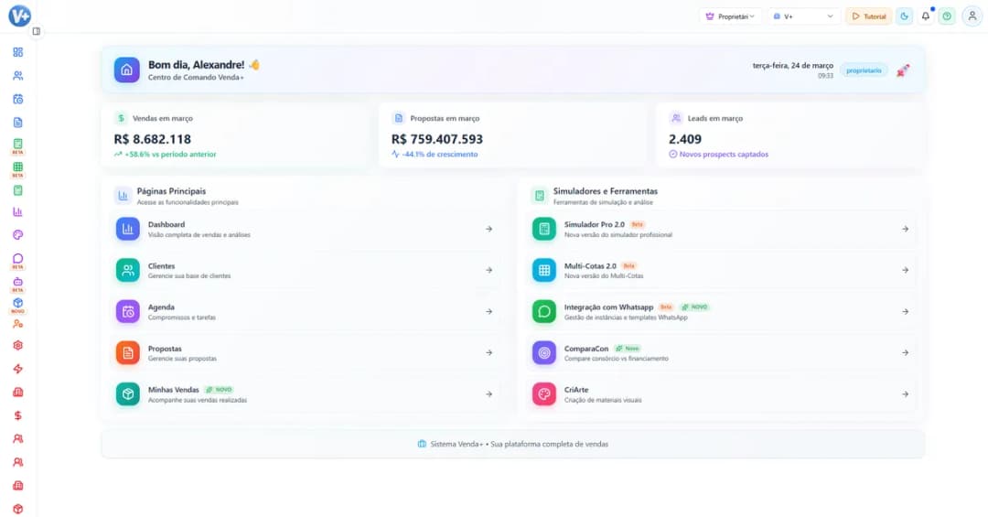This screenshot has width=988, height=517.
Task: Open the user profile avatar menu
Action: point(971,16)
